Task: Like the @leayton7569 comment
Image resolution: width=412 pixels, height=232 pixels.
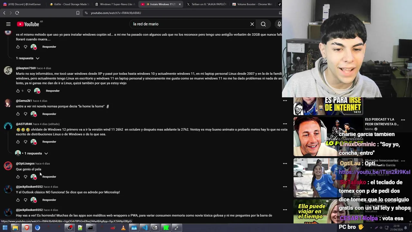Action: coord(18,91)
